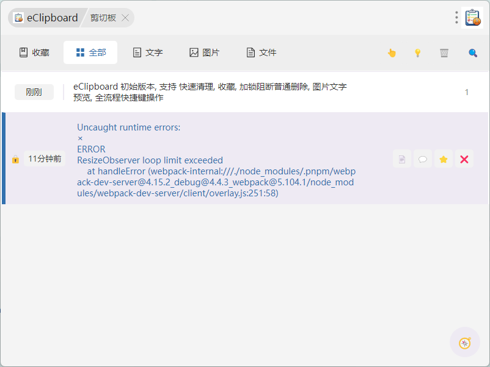The width and height of the screenshot is (490, 367).
Task: Close the 剪切板 tag with its X
Action: point(125,18)
